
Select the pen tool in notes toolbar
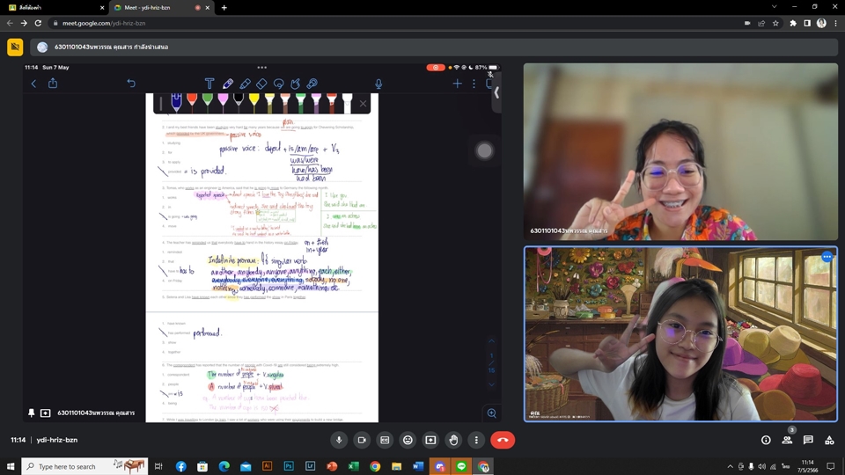(x=227, y=84)
